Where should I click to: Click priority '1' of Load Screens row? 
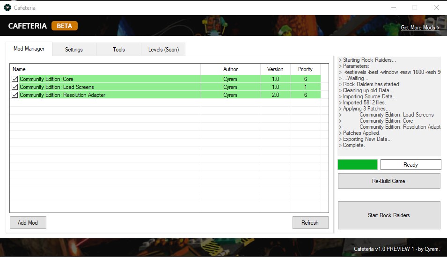305,87
